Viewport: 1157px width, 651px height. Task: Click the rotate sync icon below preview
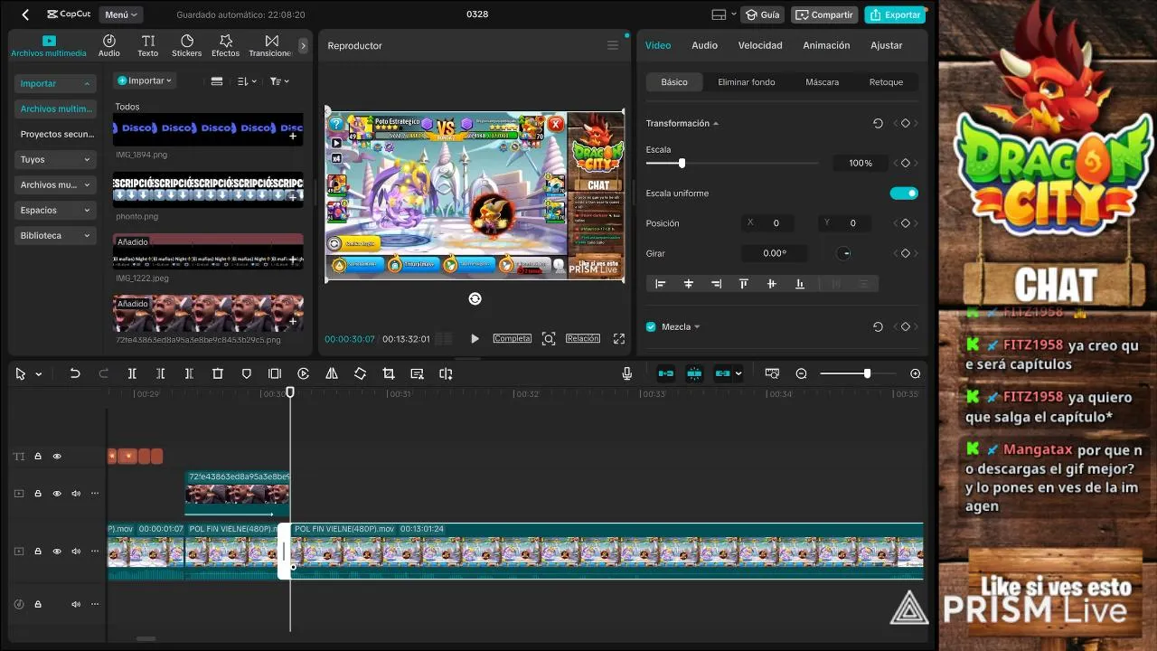(475, 298)
